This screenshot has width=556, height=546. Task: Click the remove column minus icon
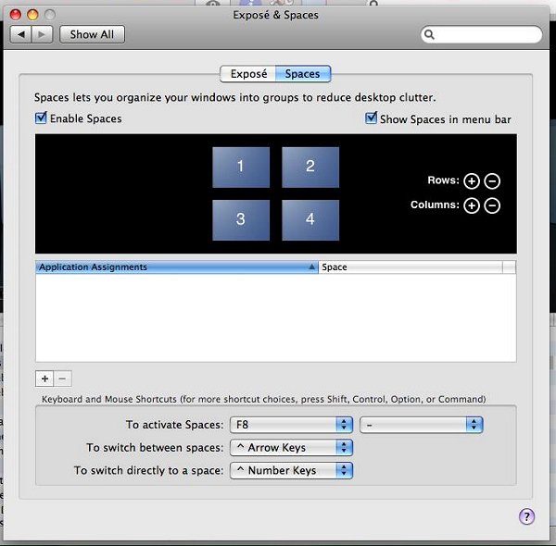pyautogui.click(x=492, y=205)
